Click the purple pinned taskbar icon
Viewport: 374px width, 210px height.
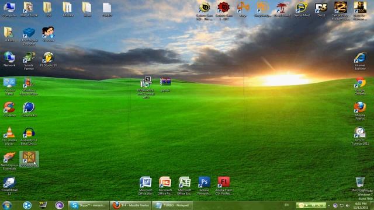pos(59,205)
